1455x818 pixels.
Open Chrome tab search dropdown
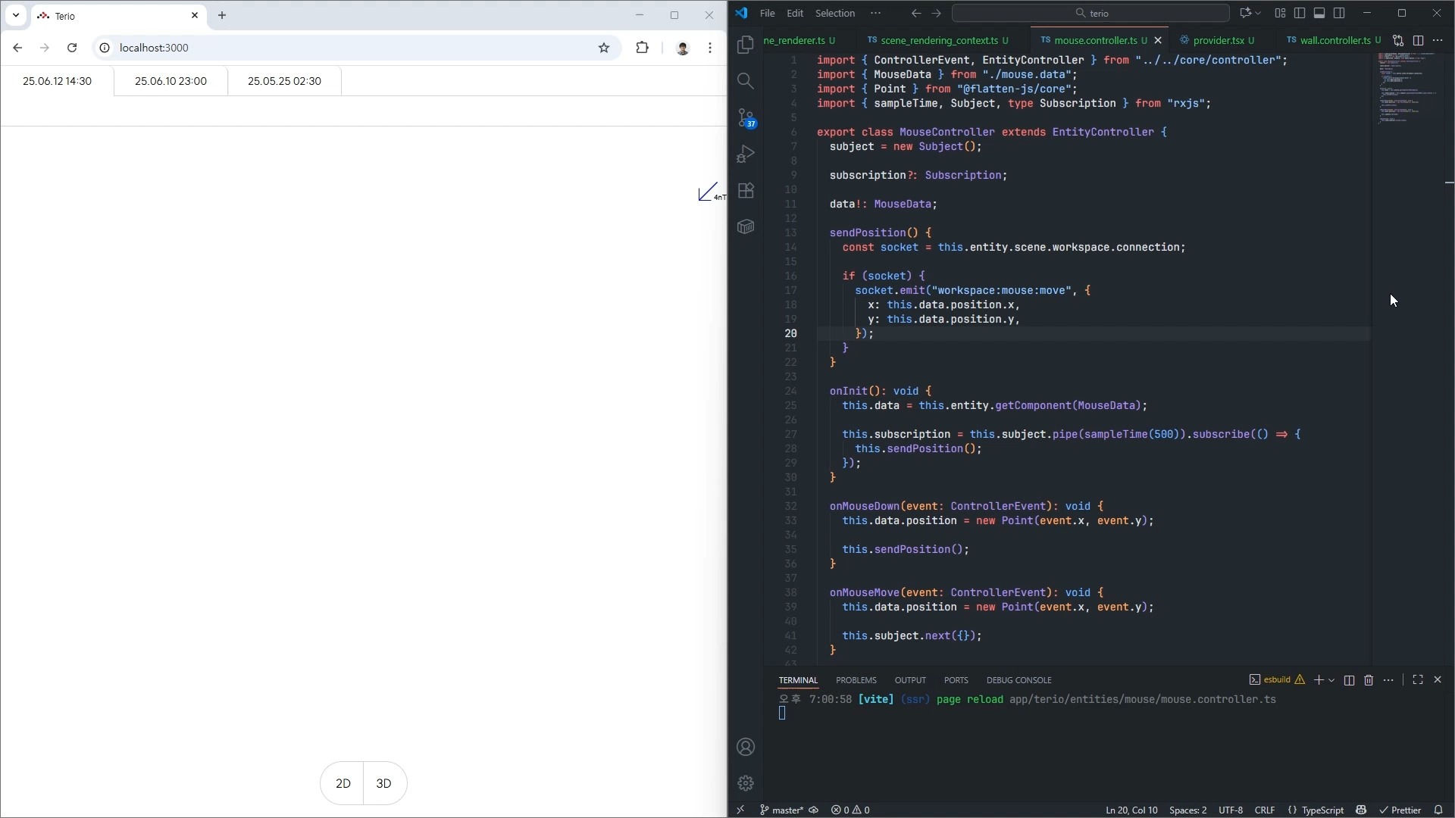(x=16, y=15)
